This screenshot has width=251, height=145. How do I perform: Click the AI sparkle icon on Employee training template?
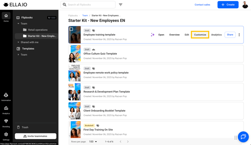tap(152, 35)
